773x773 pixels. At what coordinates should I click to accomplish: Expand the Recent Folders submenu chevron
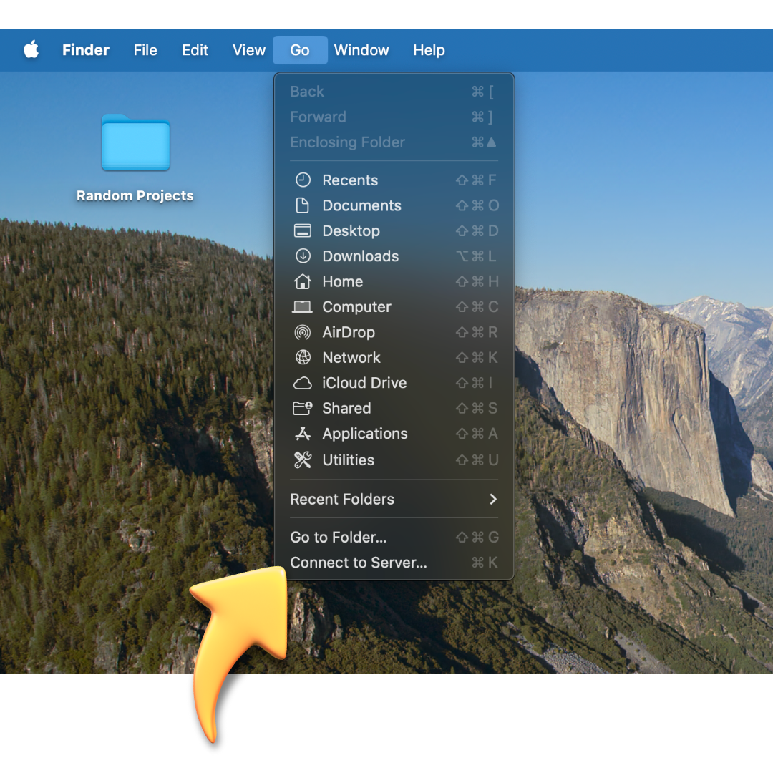click(x=493, y=500)
